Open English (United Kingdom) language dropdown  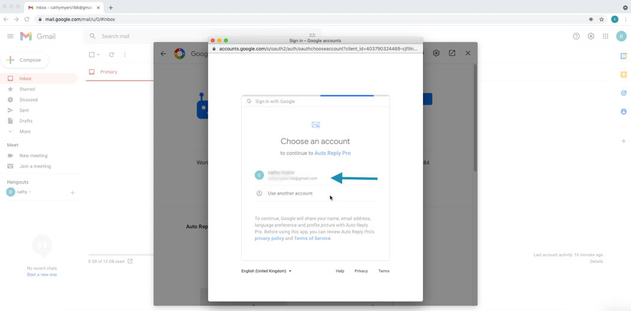[x=266, y=271]
